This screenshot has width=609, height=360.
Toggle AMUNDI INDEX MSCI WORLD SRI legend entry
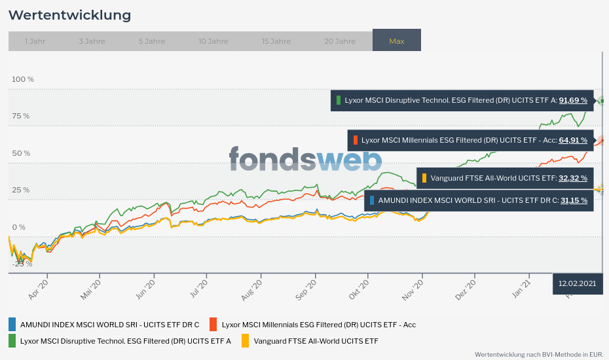point(109,324)
